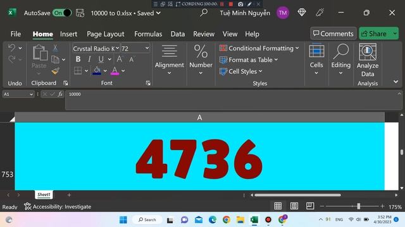This screenshot has width=405, height=227.
Task: Click the cell showing 4736
Action: coord(199,156)
